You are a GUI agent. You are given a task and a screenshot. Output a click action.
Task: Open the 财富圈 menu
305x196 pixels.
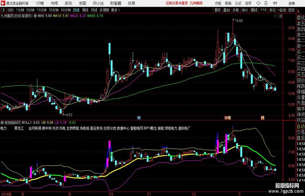tap(116, 3)
